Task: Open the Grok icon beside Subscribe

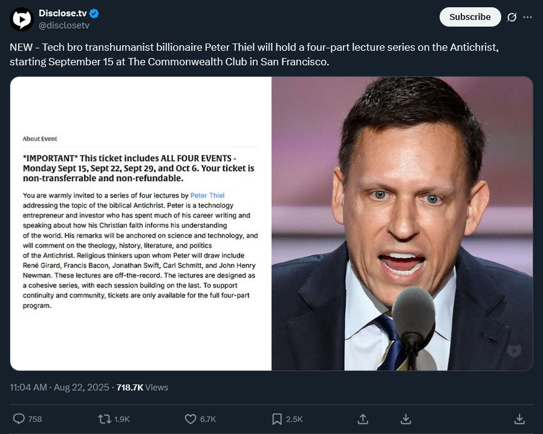Action: (512, 17)
